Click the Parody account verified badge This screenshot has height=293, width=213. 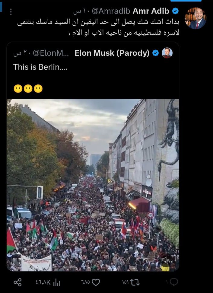coord(155,53)
